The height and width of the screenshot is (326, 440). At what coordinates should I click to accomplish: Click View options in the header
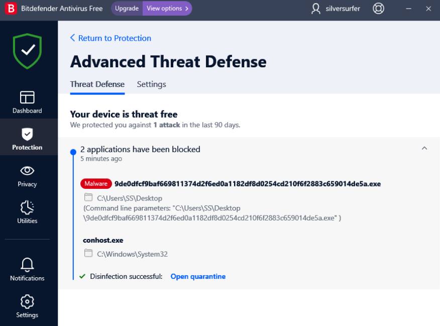(167, 9)
